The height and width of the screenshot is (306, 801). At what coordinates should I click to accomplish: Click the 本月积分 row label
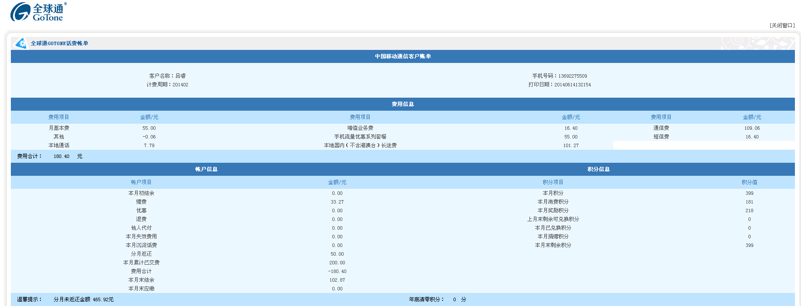point(553,193)
